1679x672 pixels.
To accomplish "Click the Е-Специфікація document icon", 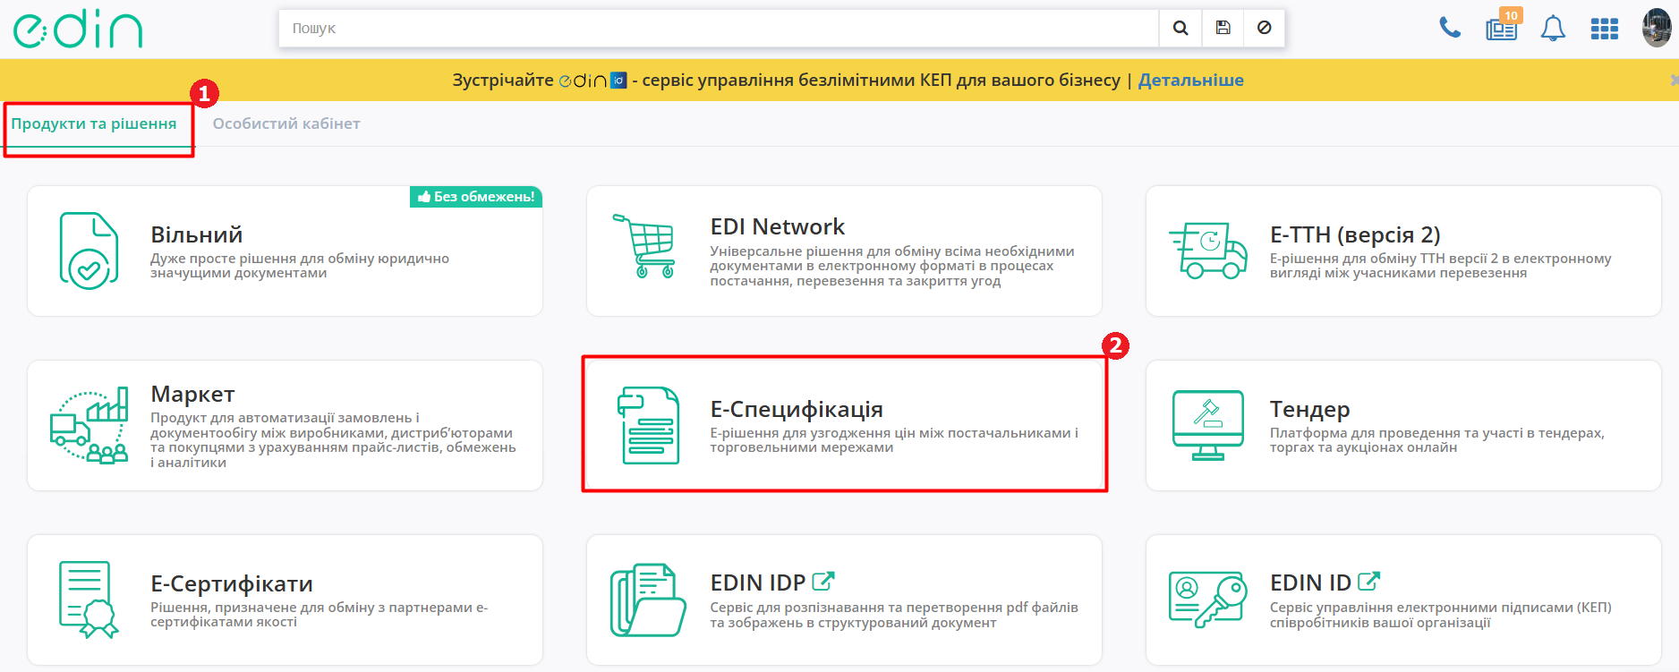I will pyautogui.click(x=649, y=425).
